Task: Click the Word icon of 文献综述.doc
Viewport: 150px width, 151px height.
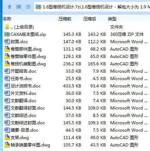Action: pyautogui.click(x=7, y=115)
